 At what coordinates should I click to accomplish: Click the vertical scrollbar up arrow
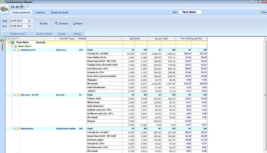click(x=265, y=39)
